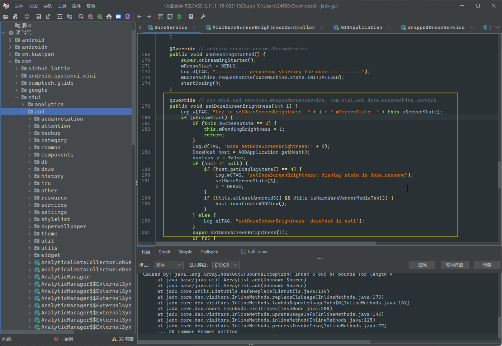Click the reload files icon
This screenshot has width=502, height=346.
coord(27,17)
